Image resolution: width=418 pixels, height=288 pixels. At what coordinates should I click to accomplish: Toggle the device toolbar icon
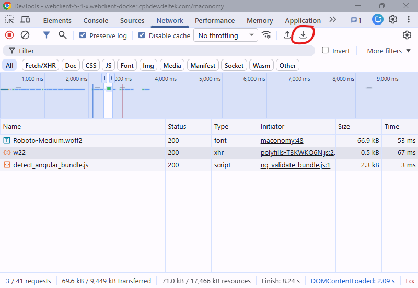coord(25,20)
